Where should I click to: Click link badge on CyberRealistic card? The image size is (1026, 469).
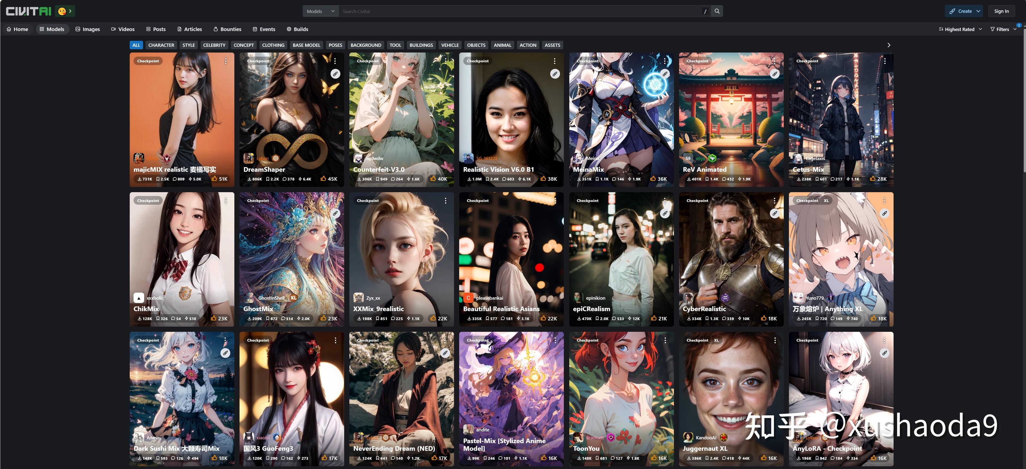click(x=774, y=213)
